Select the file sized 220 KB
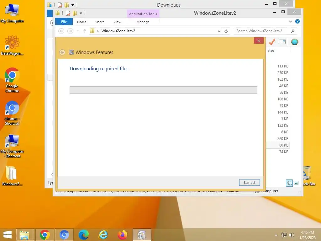Screen dimensions: 321x241 point(283,139)
